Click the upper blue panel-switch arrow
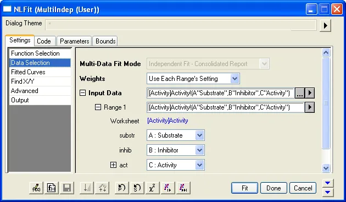 click(x=328, y=183)
